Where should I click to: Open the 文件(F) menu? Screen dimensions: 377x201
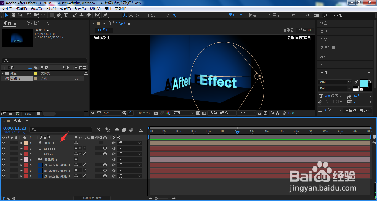pyautogui.click(x=7, y=9)
